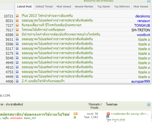Click the number 10721
This screenshot has height=122, width=152.
8,16
